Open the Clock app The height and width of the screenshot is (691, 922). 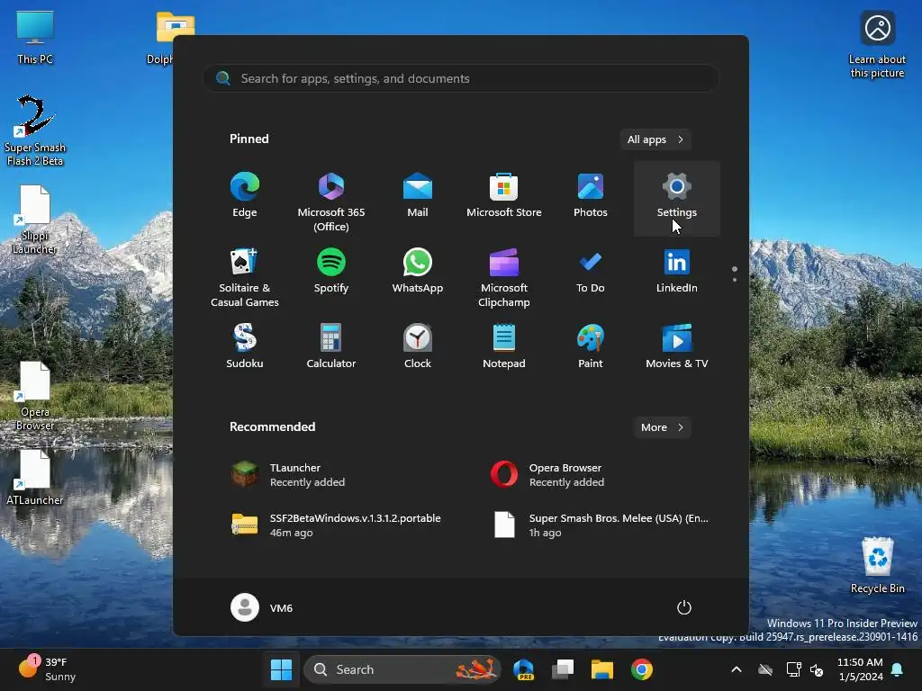[418, 346]
